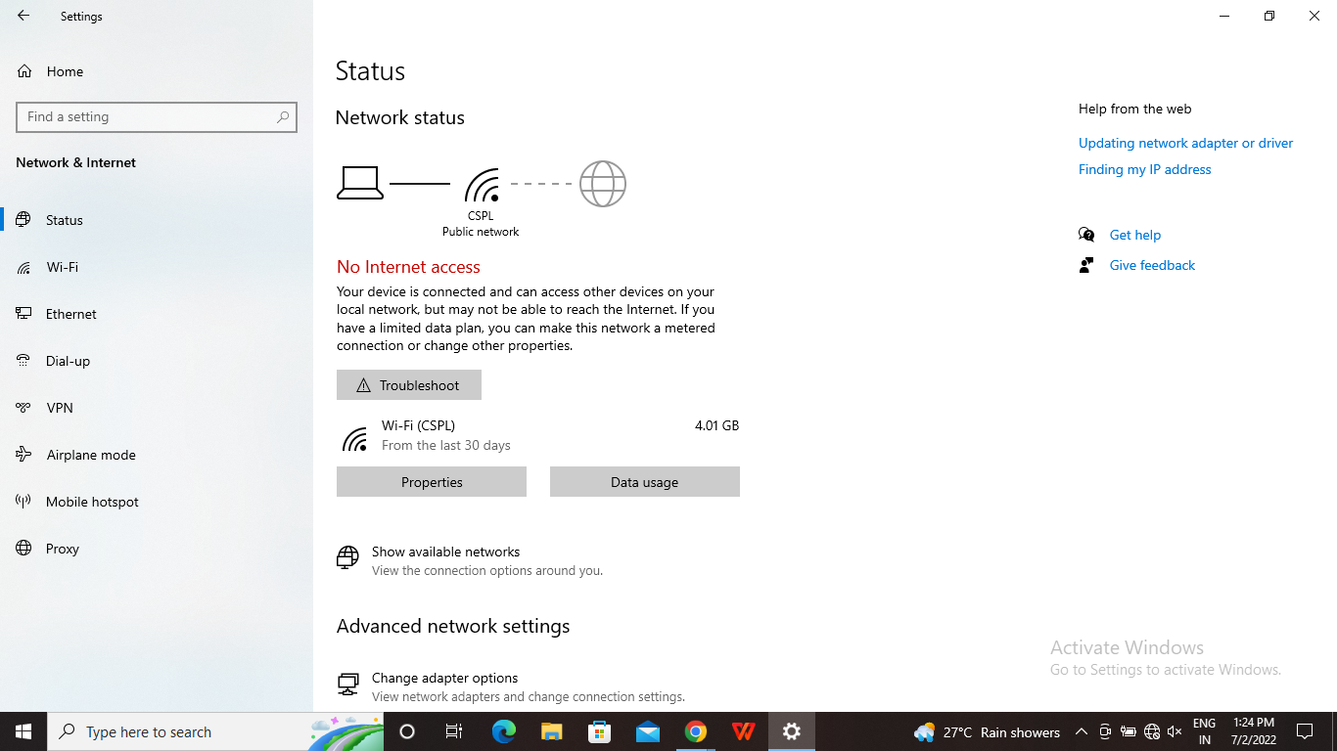Screen dimensions: 1337x751
Task: Click the network globe tray icon
Action: (x=1151, y=731)
